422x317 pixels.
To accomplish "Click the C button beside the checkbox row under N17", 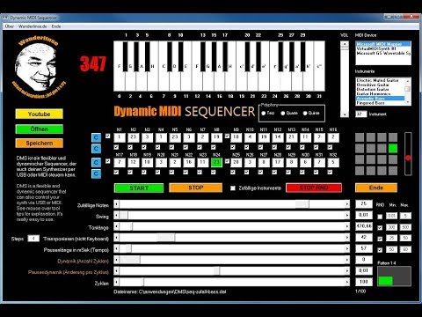I will [96, 173].
